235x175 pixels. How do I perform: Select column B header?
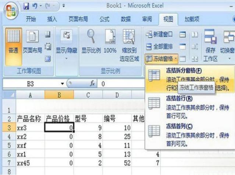[59, 95]
